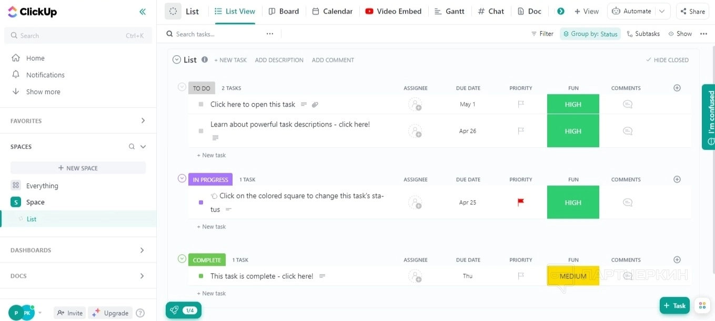Click the Search tasks field
715x321 pixels.
coord(216,34)
